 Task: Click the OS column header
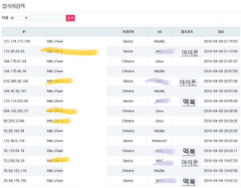pos(159,32)
